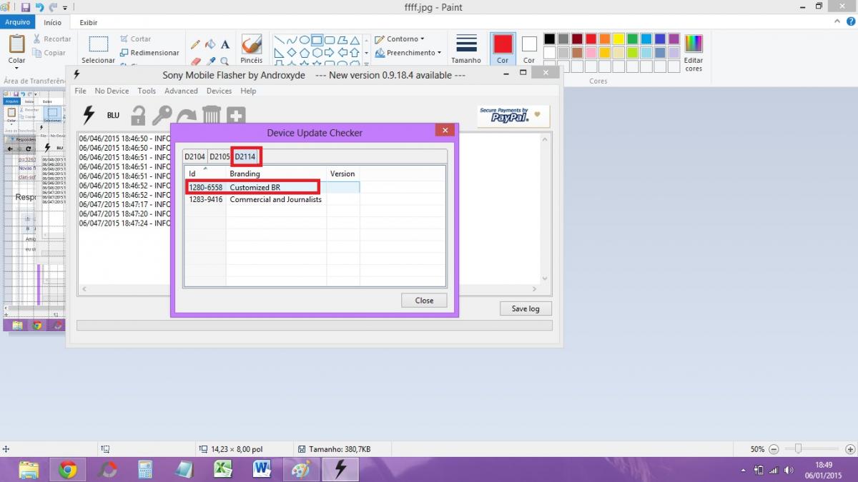Pick the Hexagon shape
This screenshot has width=858, height=482.
[317, 53]
